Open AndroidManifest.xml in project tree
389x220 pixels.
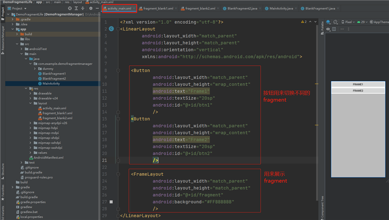[48, 158]
